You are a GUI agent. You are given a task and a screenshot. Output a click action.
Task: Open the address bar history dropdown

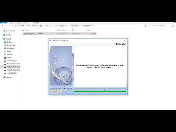point(143,26)
